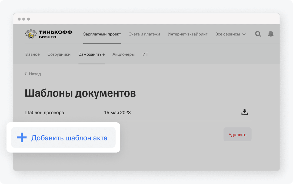Go to Счета и платежи
This screenshot has height=184, width=293.
(x=144, y=34)
